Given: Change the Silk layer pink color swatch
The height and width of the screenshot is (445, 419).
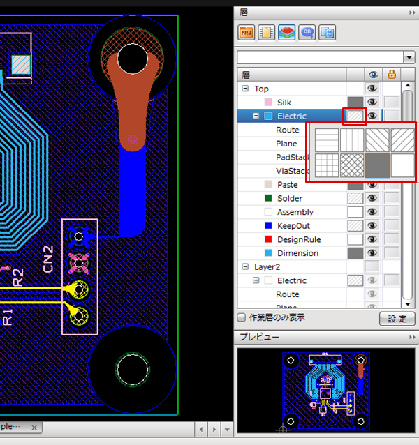Looking at the screenshot, I should point(268,102).
